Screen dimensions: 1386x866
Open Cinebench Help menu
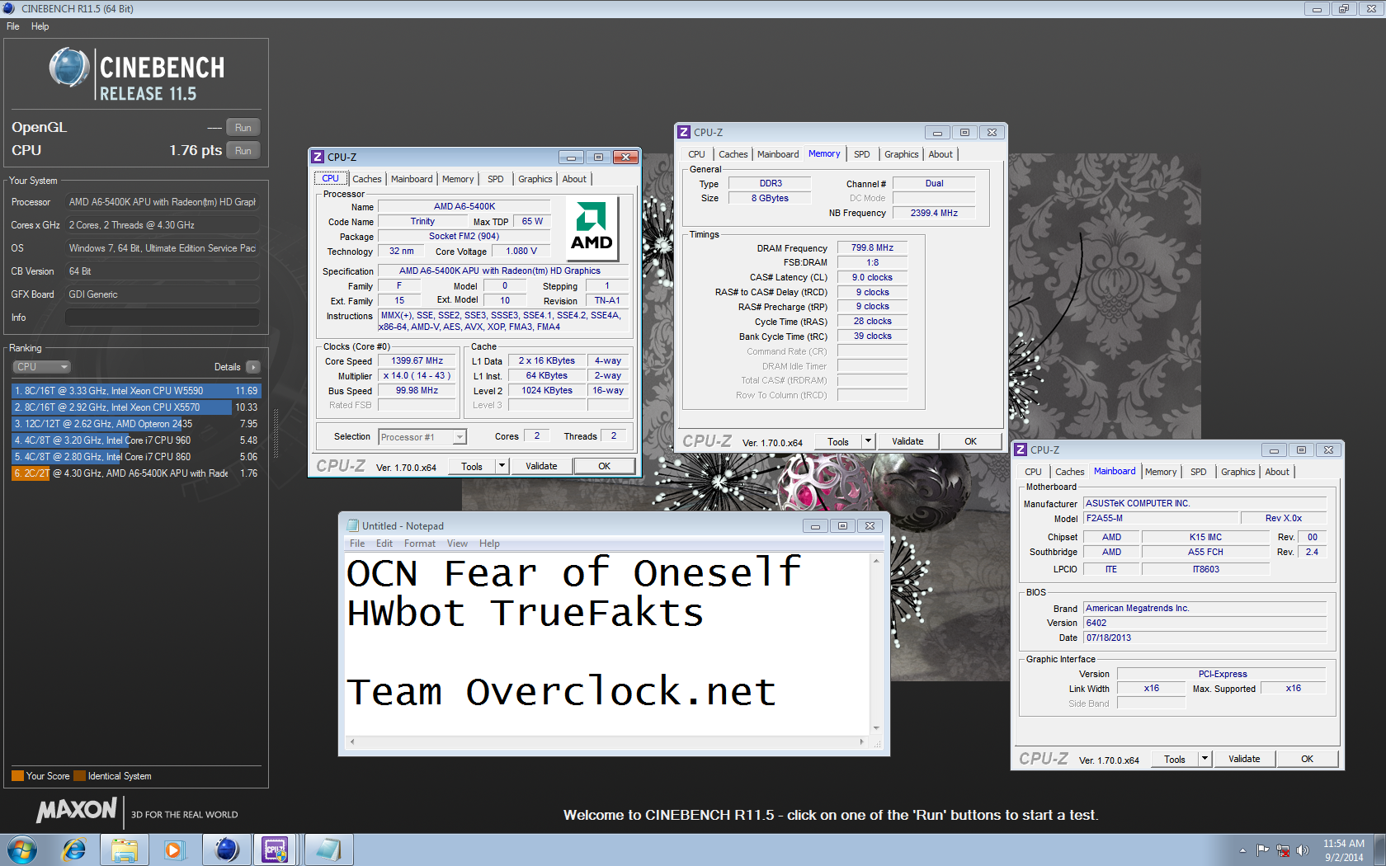[x=40, y=26]
